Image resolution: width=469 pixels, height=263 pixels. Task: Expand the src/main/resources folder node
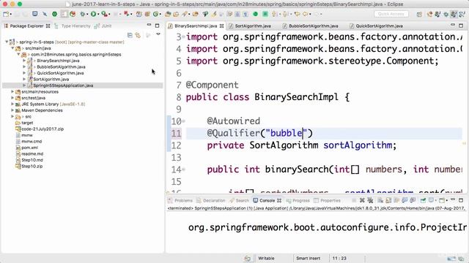pyautogui.click(x=12, y=91)
